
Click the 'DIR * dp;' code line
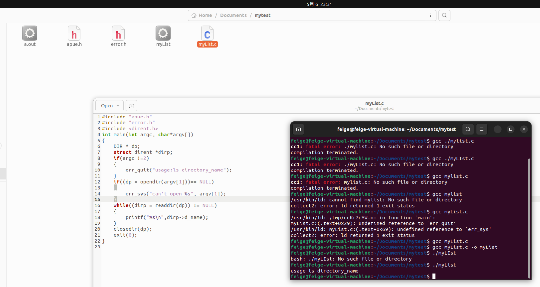pos(127,146)
